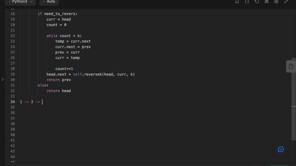Click the 'count = 0' line

tap(56, 24)
